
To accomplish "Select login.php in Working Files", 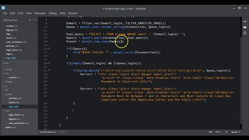I will click(x=11, y=58).
